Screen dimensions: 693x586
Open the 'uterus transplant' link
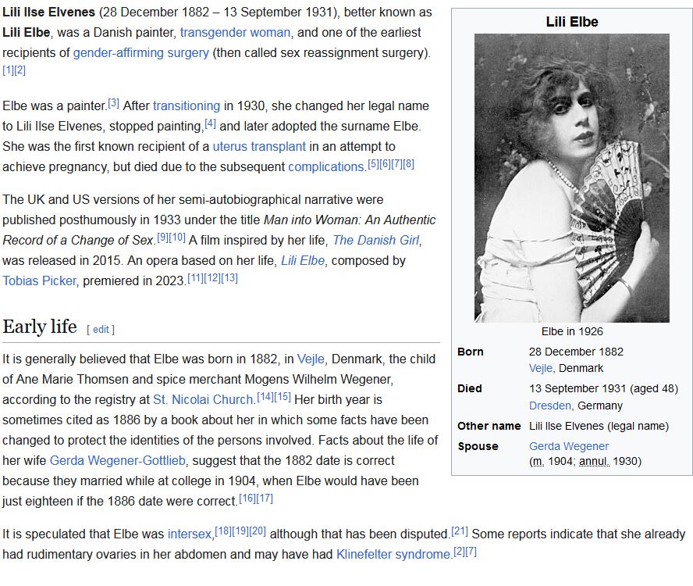[x=259, y=147]
